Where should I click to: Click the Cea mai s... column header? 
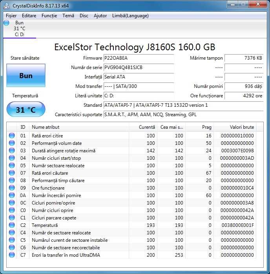point(171,127)
